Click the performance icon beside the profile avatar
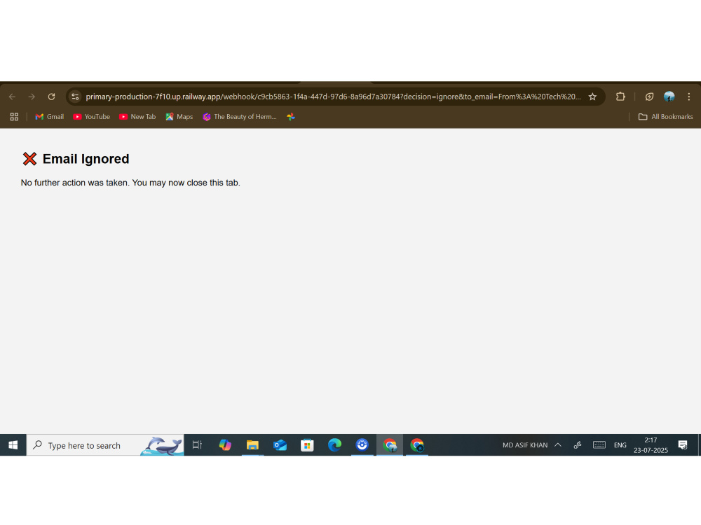Image resolution: width=701 pixels, height=525 pixels. pyautogui.click(x=649, y=97)
